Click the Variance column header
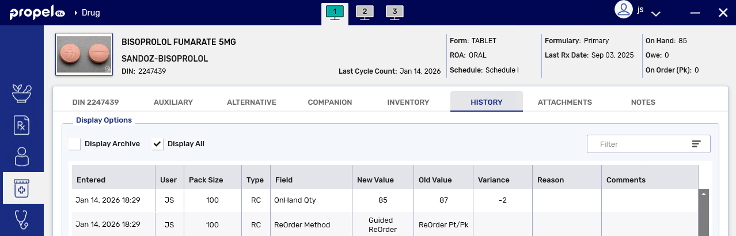The image size is (736, 236). (x=494, y=180)
